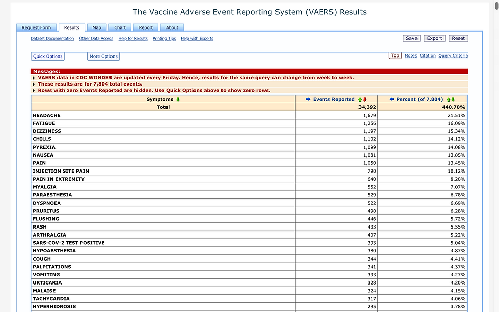Select the INJECTION SITE PAIN row label

(x=61, y=171)
